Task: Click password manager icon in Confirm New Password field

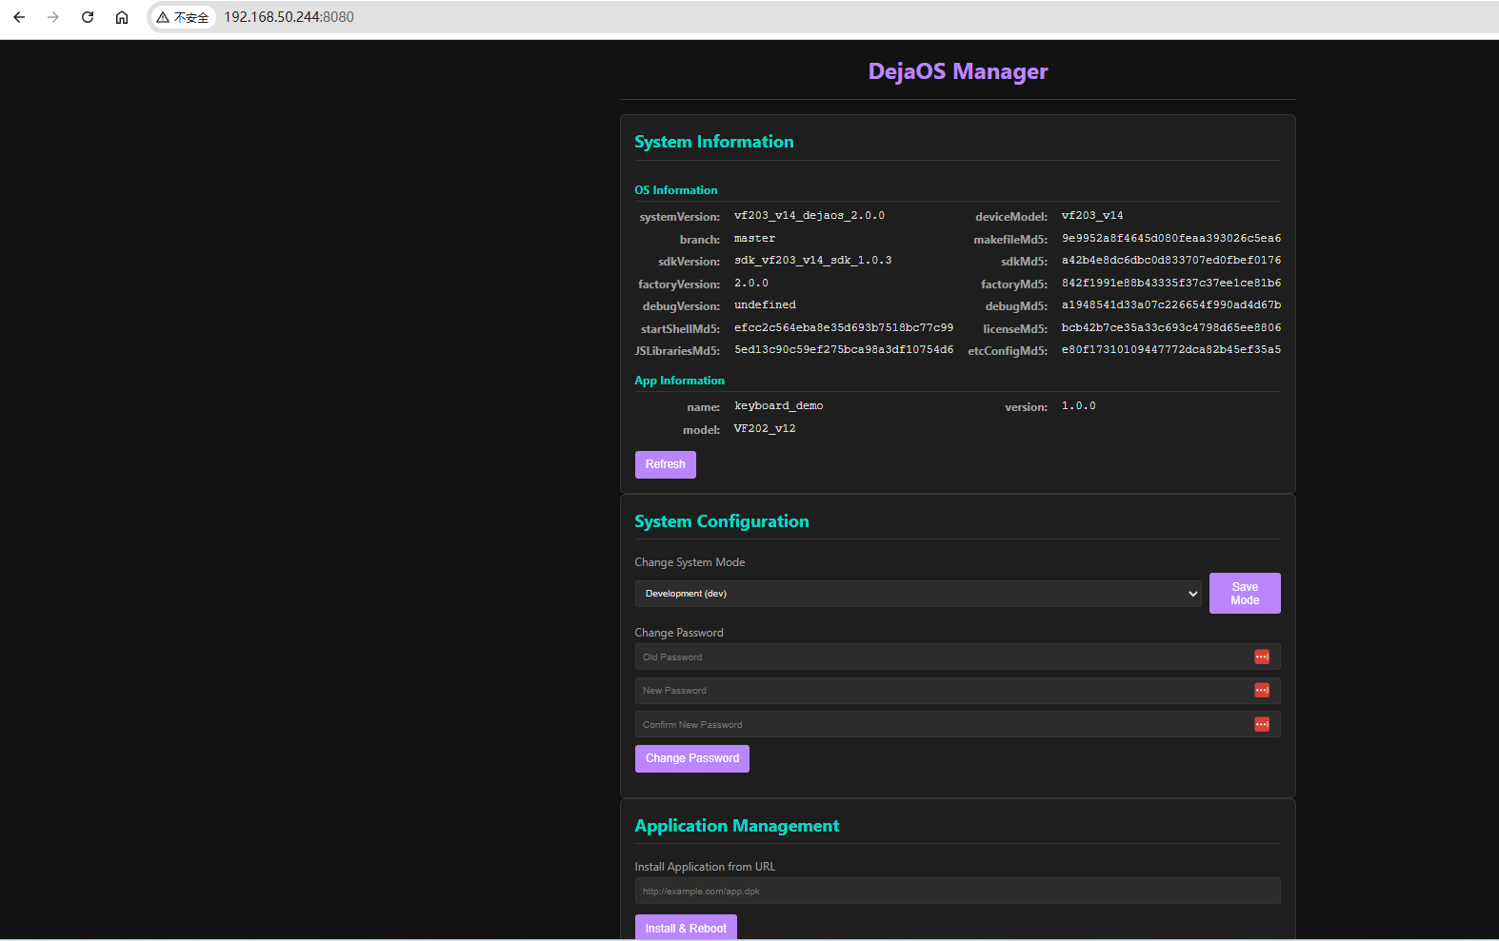Action: tap(1262, 725)
